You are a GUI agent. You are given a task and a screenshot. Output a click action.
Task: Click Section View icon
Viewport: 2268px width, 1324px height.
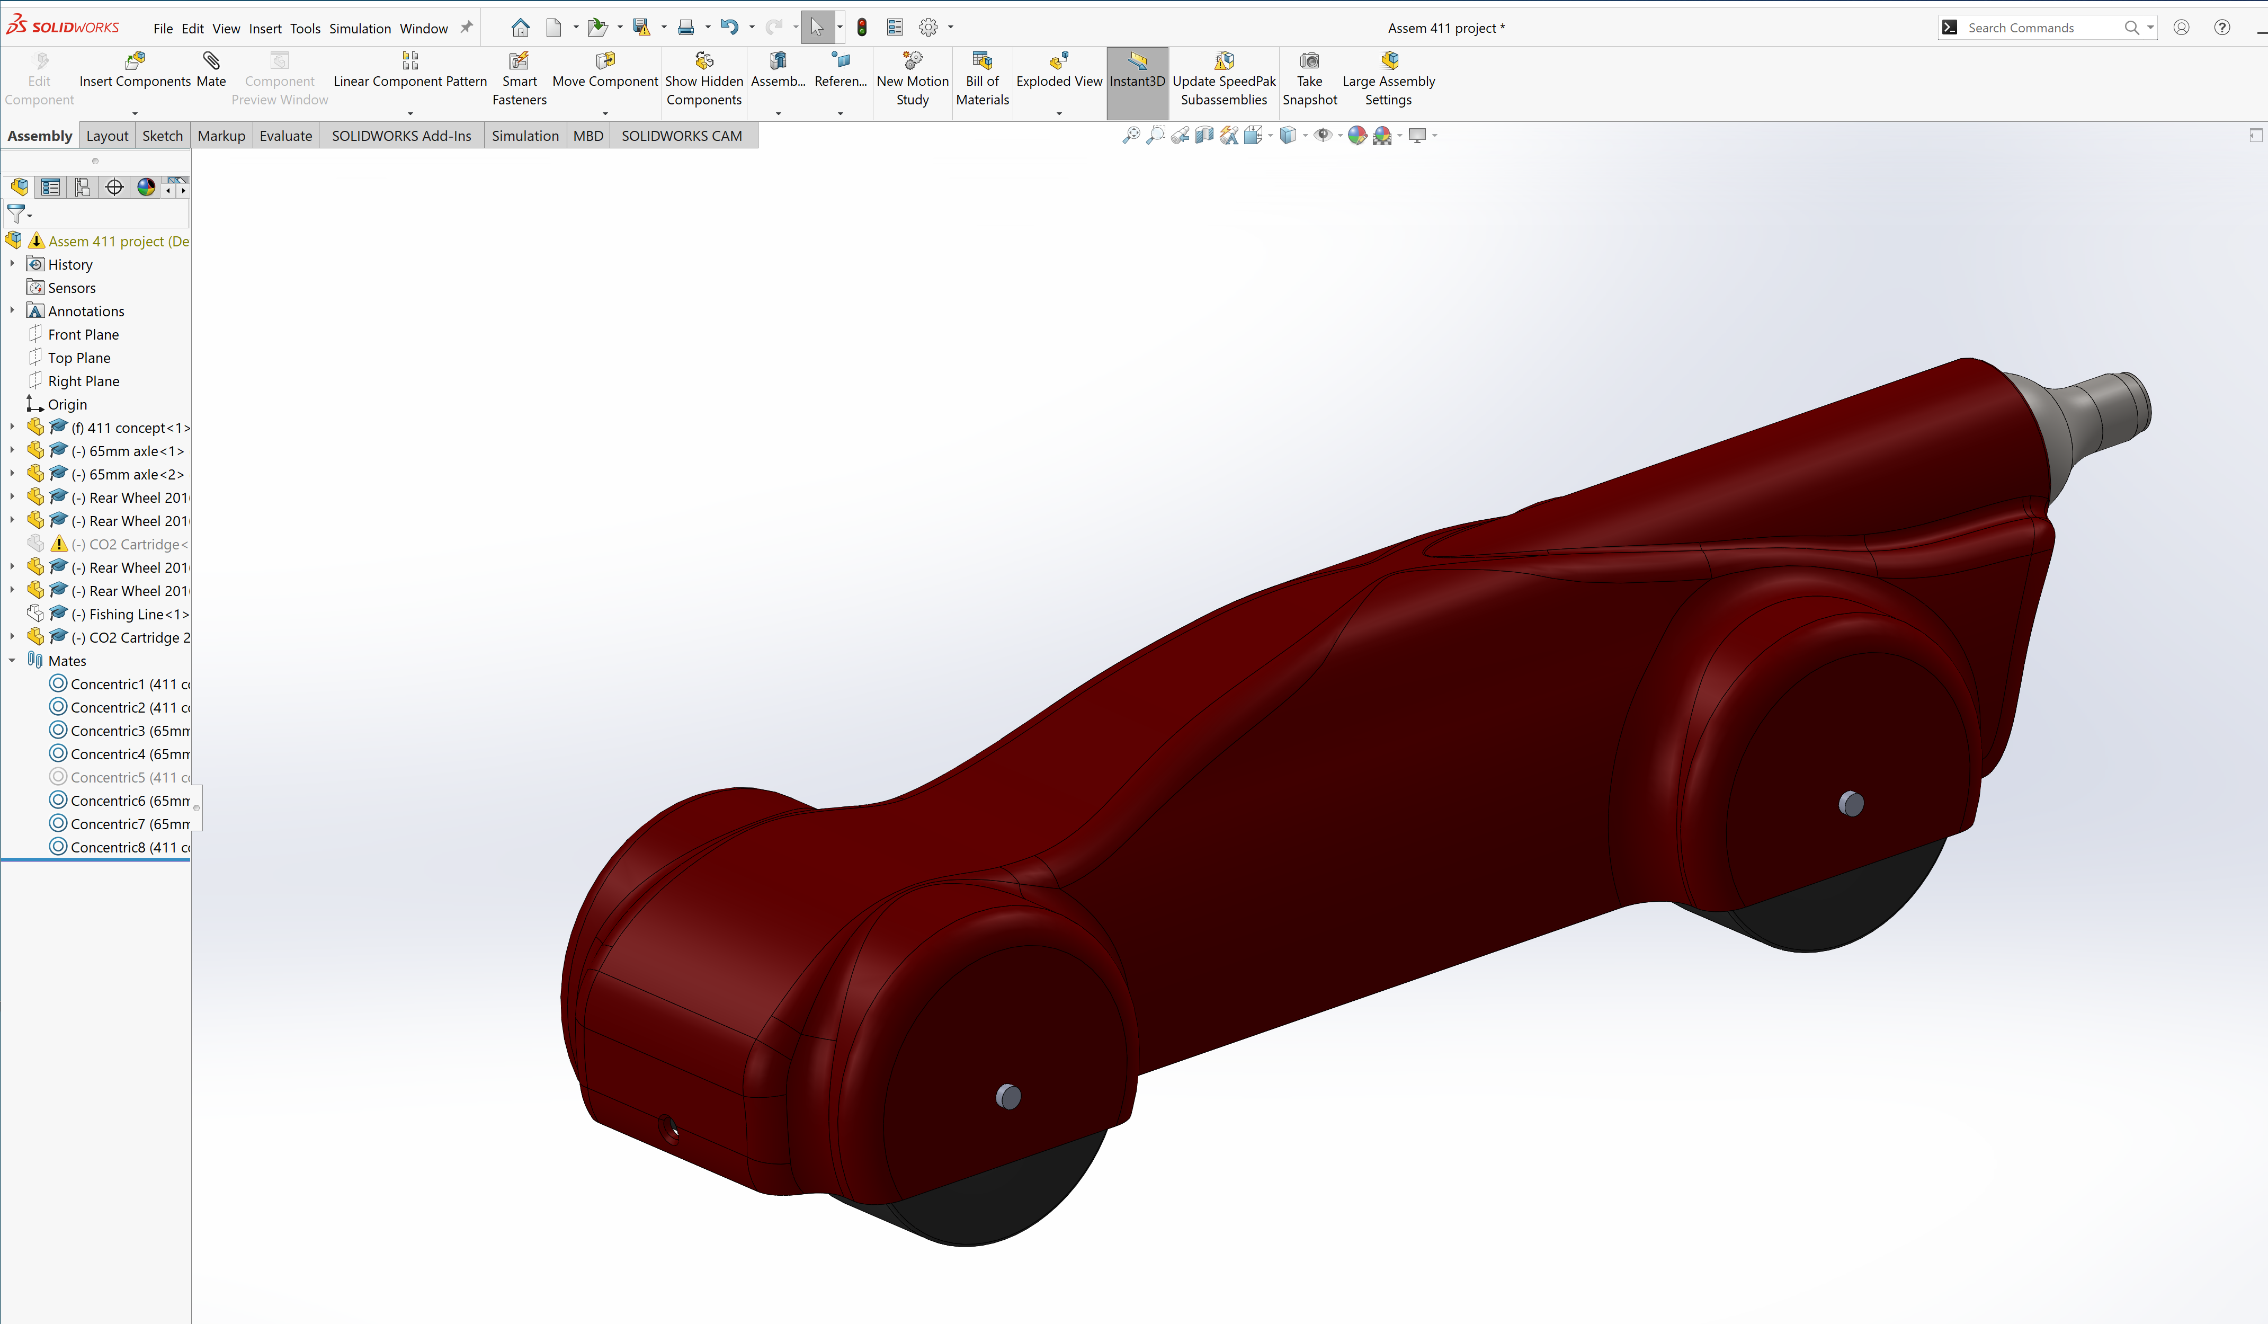pyautogui.click(x=1204, y=135)
